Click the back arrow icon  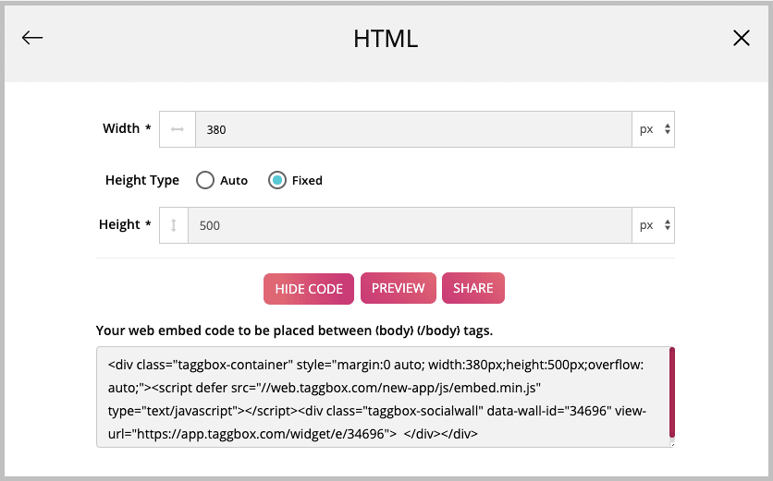pos(32,38)
